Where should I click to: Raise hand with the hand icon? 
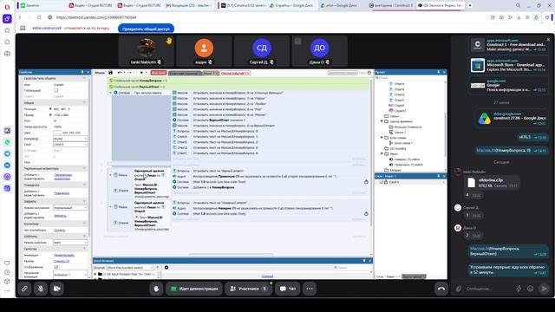pos(156,289)
